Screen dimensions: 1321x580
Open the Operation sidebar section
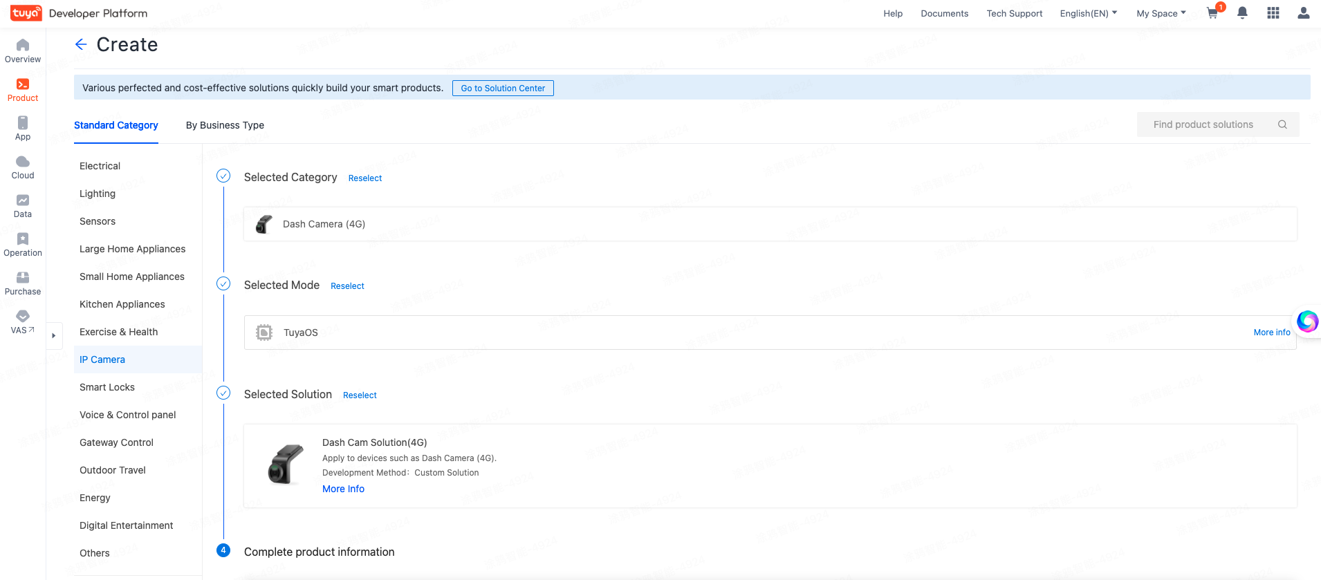click(23, 245)
